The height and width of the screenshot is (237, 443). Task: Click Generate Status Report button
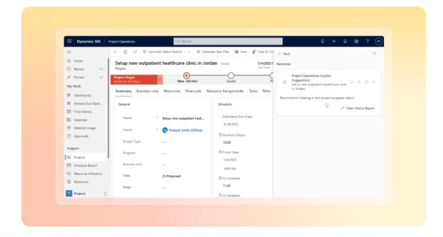162,52
